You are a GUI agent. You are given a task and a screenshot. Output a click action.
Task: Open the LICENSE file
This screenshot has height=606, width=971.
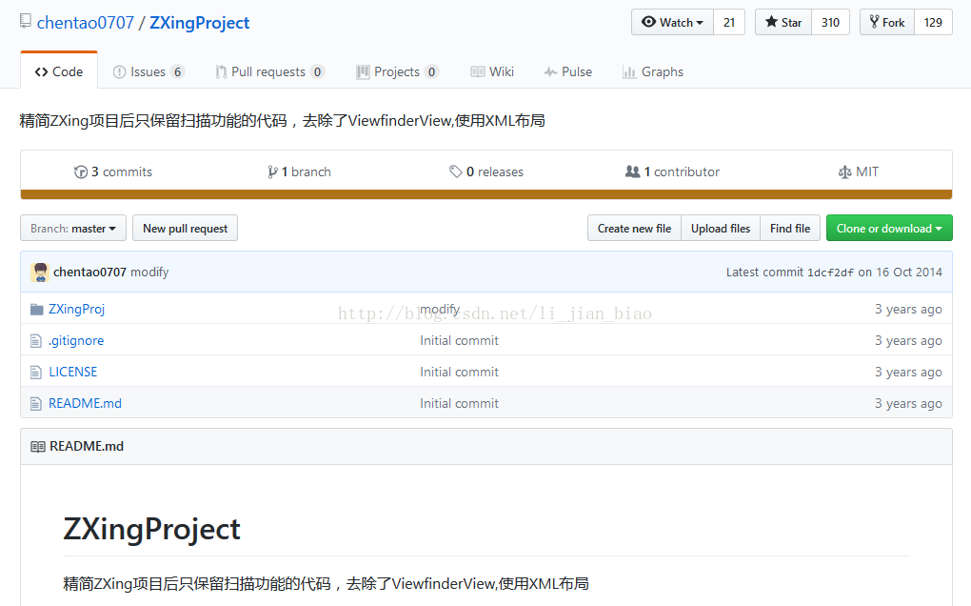(x=73, y=372)
